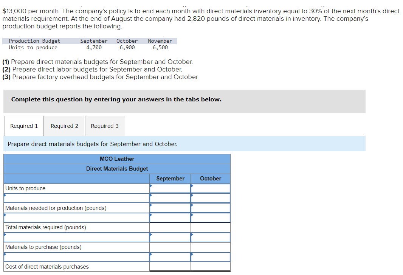Click September cell in blank row under Materials to purchase

170,257
